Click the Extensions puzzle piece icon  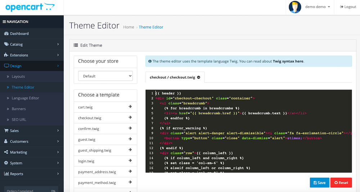pos(6,55)
